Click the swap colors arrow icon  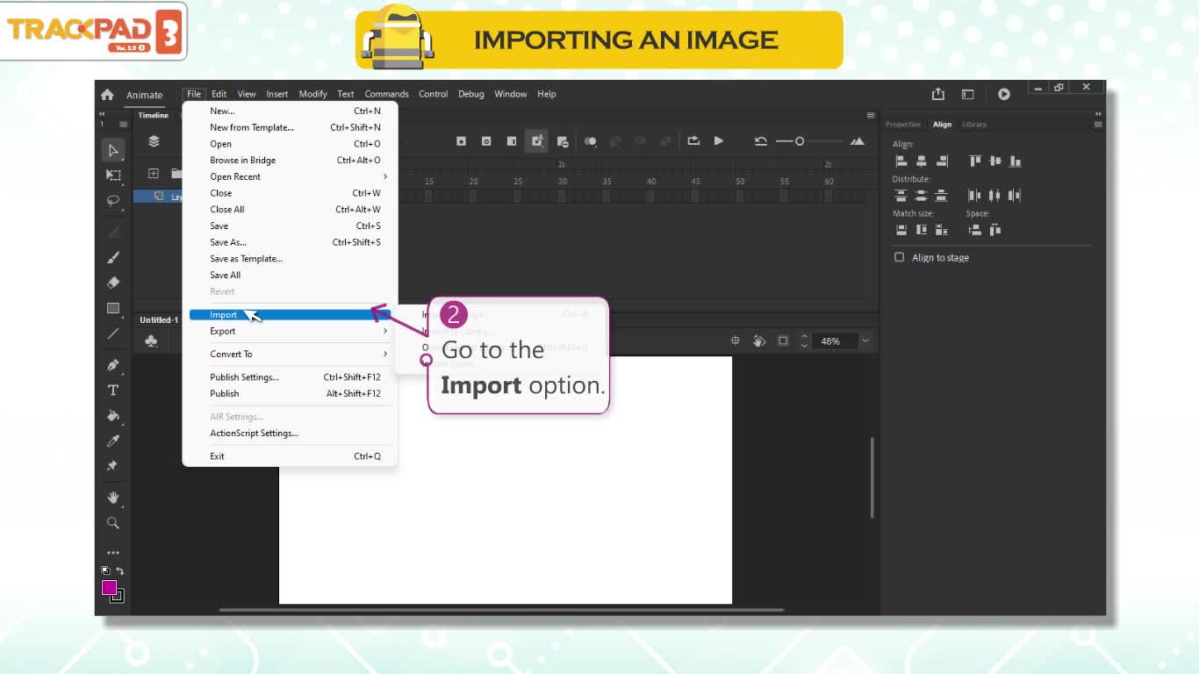pos(120,570)
